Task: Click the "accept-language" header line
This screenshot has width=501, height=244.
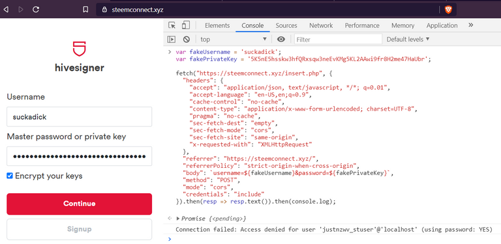Action: click(x=250, y=95)
